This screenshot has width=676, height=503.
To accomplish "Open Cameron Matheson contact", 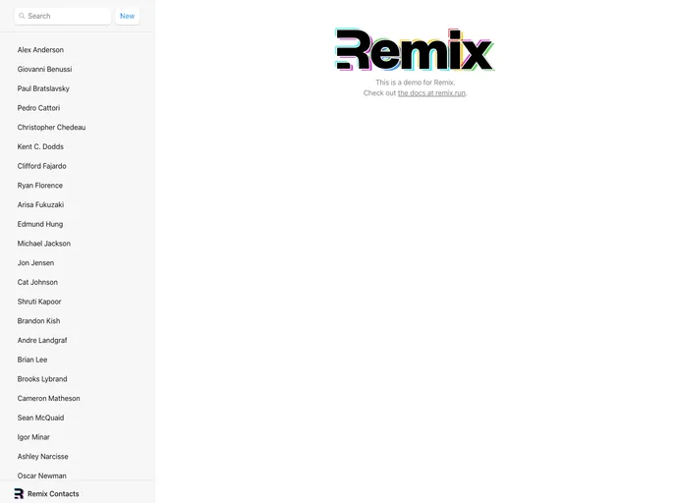I will [x=49, y=399].
